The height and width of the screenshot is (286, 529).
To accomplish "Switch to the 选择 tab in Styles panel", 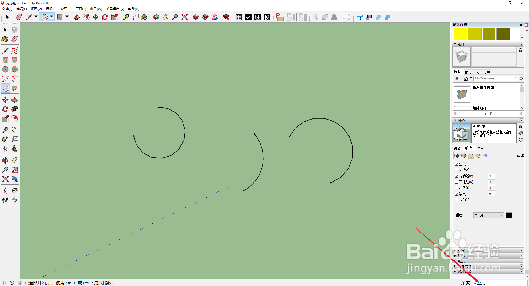I will coord(457,149).
